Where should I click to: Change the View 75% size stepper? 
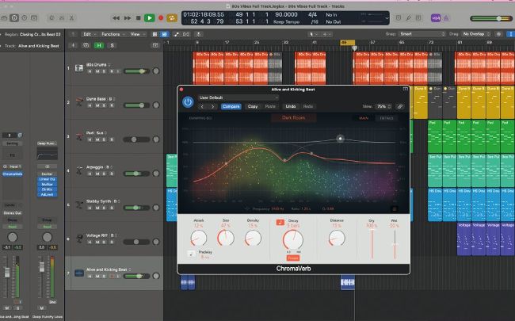(383, 106)
